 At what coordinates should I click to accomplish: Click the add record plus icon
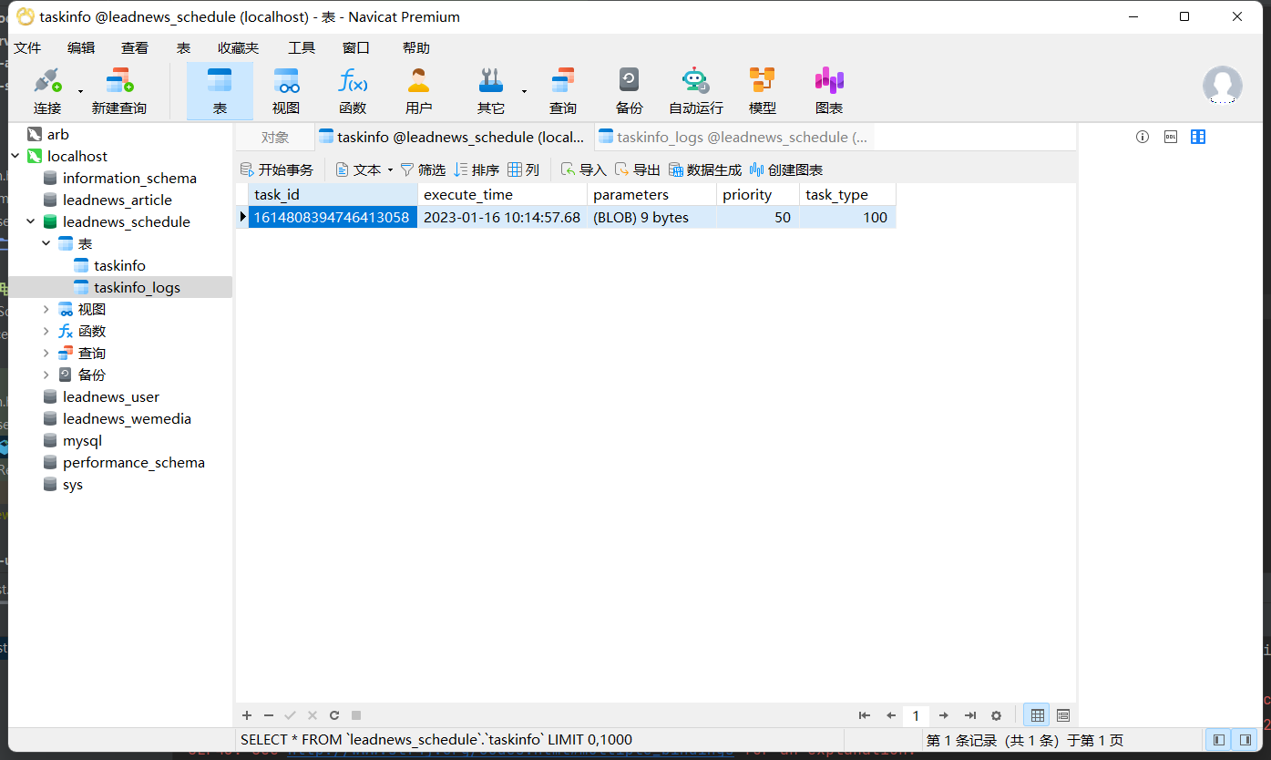pyautogui.click(x=247, y=715)
